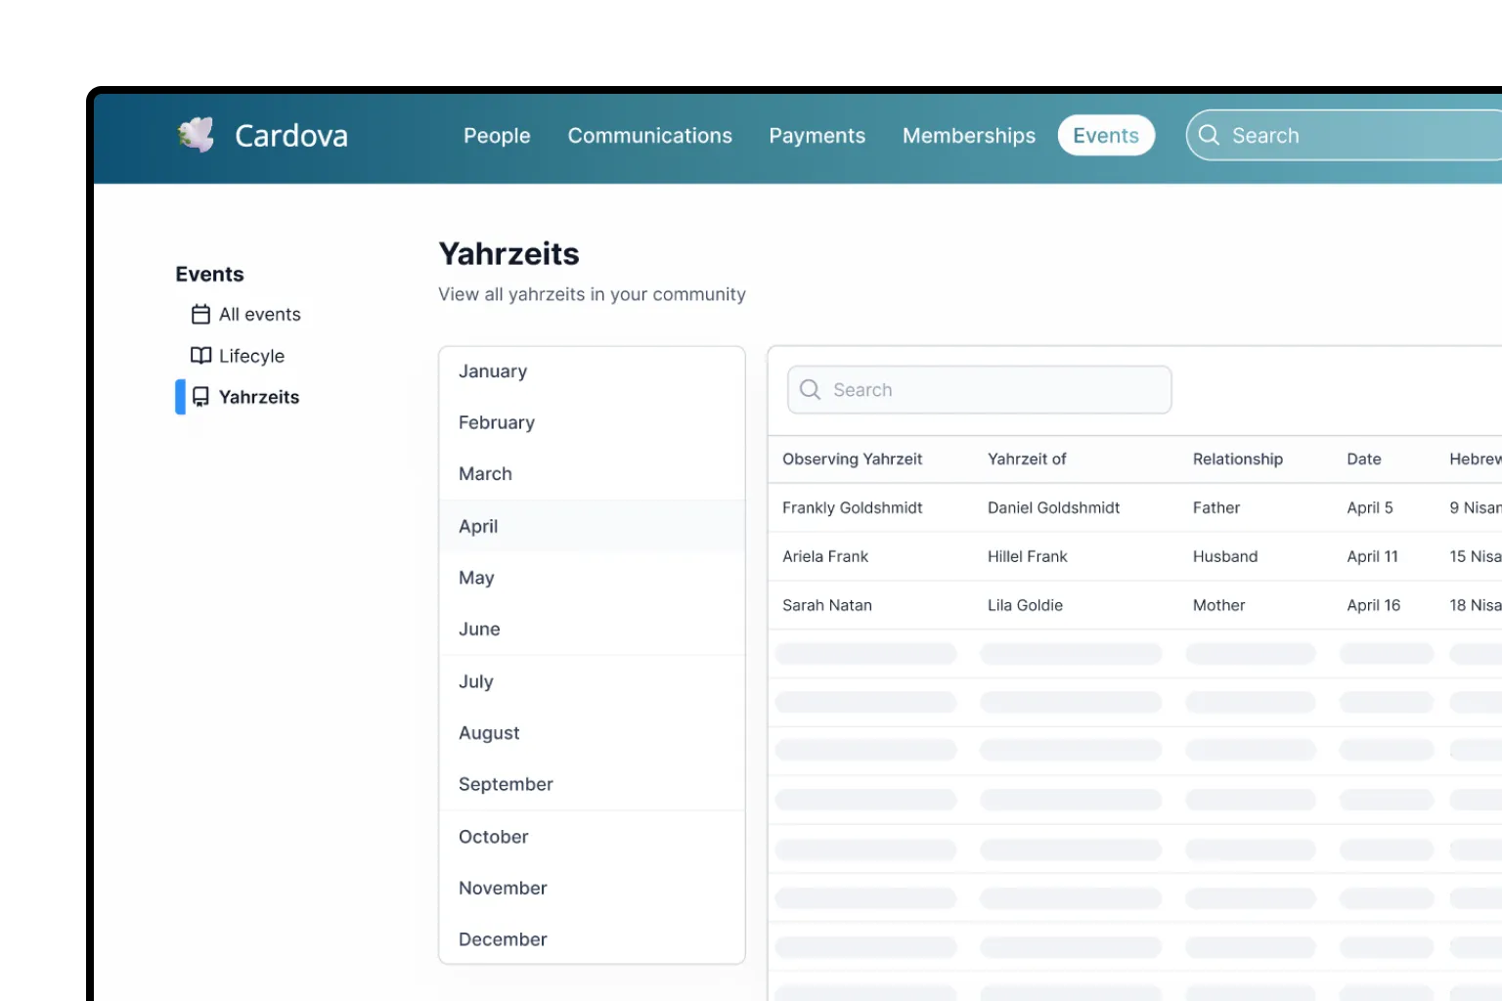Click the magnifier icon in the header search
Image resolution: width=1502 pixels, height=1001 pixels.
click(x=1210, y=135)
